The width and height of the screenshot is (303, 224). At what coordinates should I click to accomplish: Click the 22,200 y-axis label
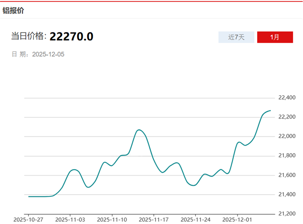click(x=287, y=117)
